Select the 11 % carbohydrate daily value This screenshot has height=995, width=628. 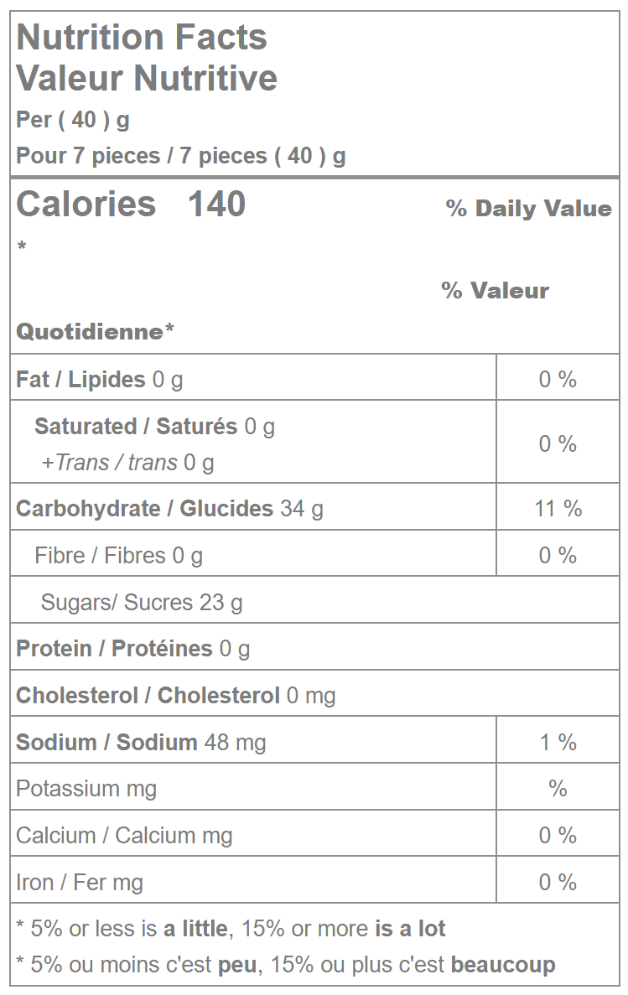pyautogui.click(x=558, y=508)
